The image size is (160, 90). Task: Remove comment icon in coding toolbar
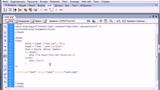tap(5, 70)
